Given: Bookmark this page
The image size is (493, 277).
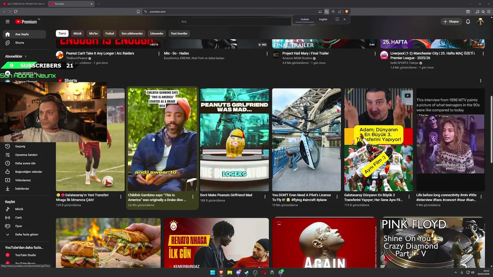Looking at the screenshot, I should 138,12.
